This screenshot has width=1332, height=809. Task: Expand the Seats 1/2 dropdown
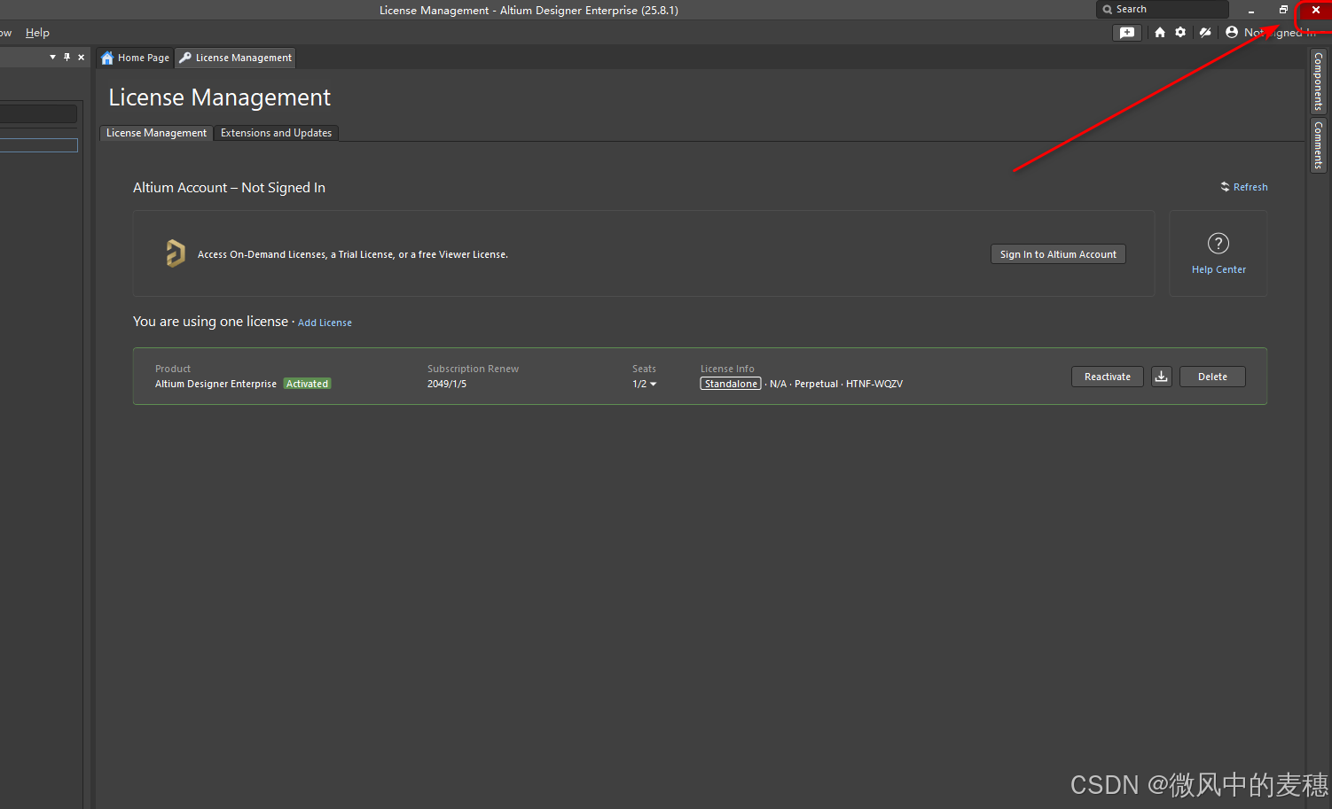coord(645,384)
